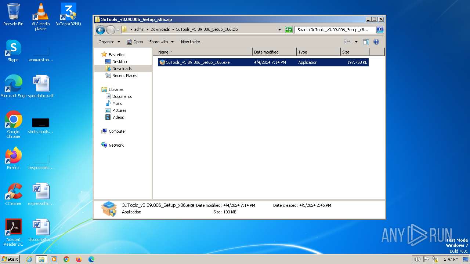Select 3uTools_v3.09.006_Setup_x86.exe file
Screen dimensions: 470x264
(263, 62)
